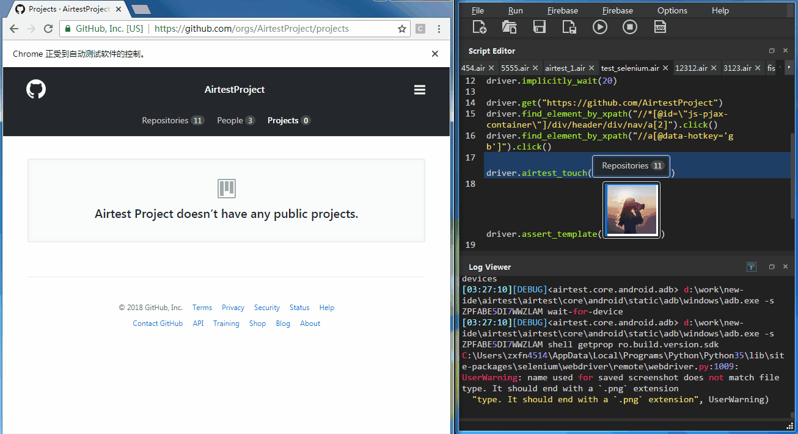The image size is (798, 434).
Task: Open the Chrome three-dot menu
Action: point(439,29)
